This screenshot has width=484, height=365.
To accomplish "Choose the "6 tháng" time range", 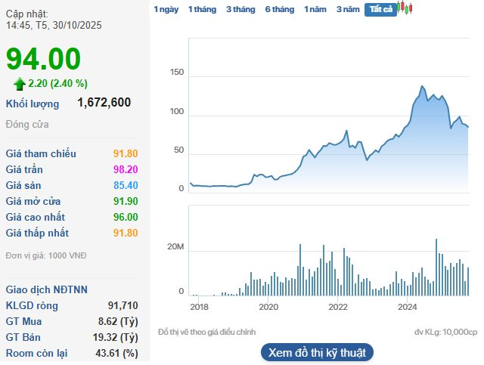I will [280, 9].
